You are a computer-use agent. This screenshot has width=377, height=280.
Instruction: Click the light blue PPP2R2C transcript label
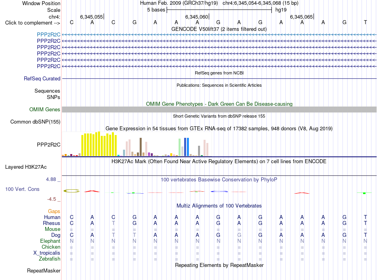[48, 34]
